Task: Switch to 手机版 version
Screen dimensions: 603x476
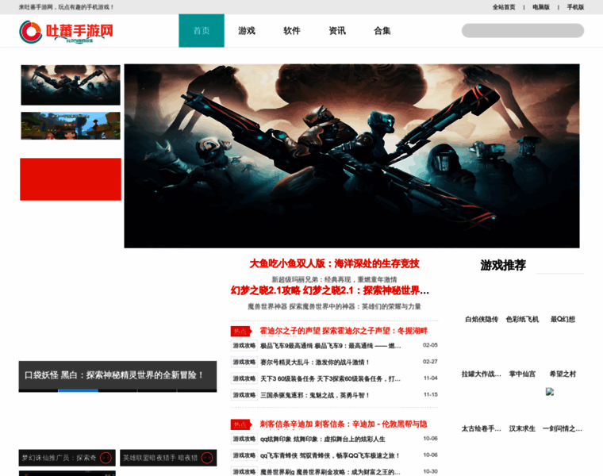Action: [575, 7]
